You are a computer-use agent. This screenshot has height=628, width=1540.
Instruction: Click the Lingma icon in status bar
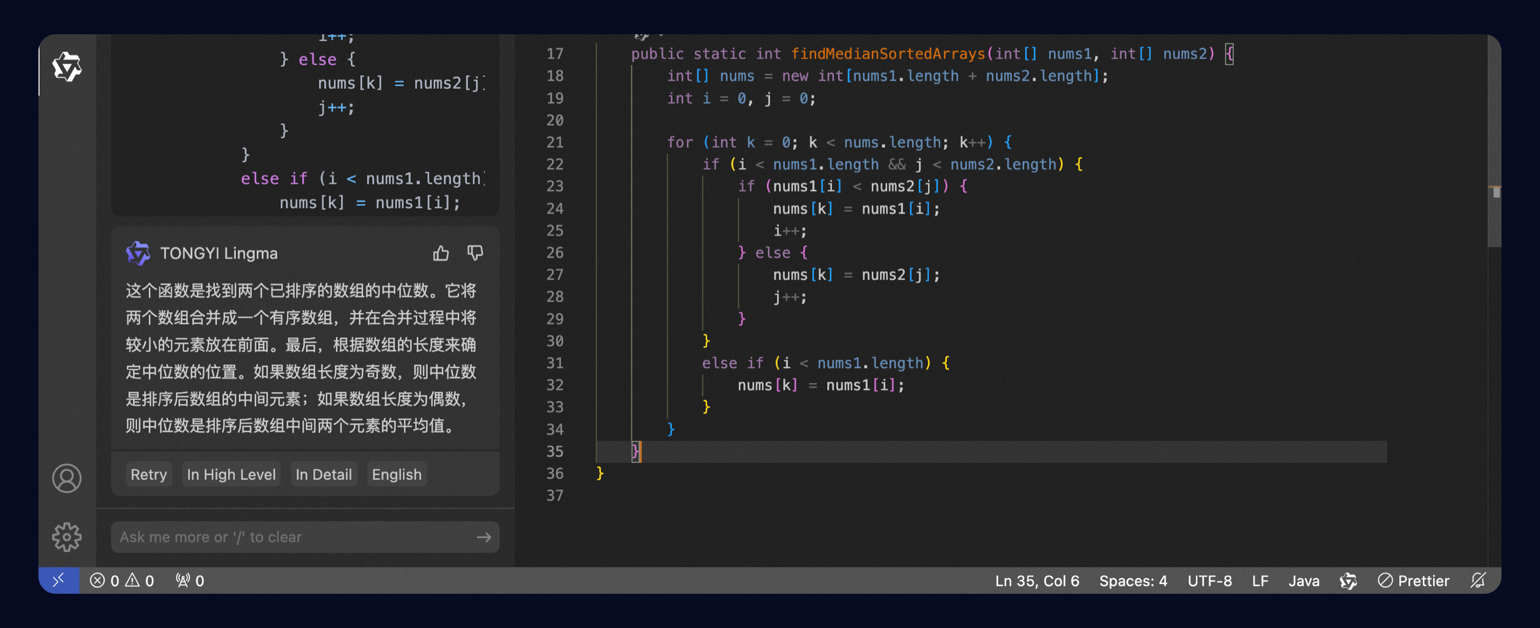click(1348, 581)
